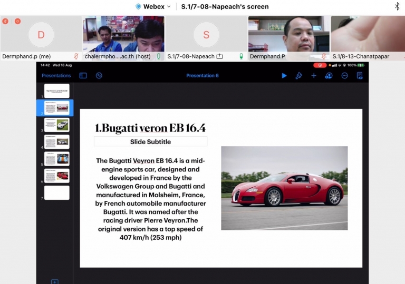Screen dimensions: 405x284
Task: Click green microphone icon of S.1/7-08-Napeach
Action: point(241,56)
